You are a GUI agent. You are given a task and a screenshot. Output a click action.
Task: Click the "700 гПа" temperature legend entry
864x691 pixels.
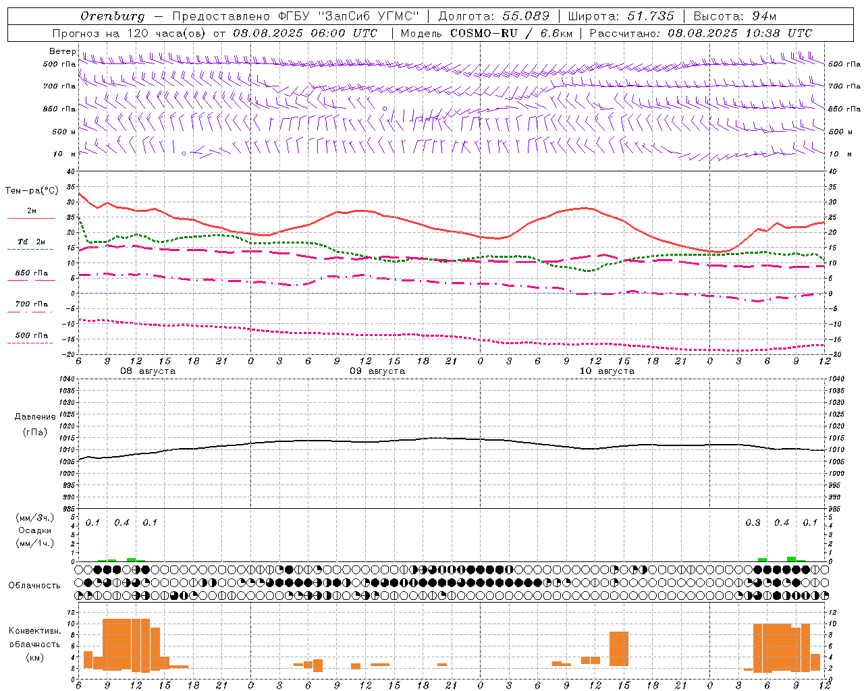31,304
